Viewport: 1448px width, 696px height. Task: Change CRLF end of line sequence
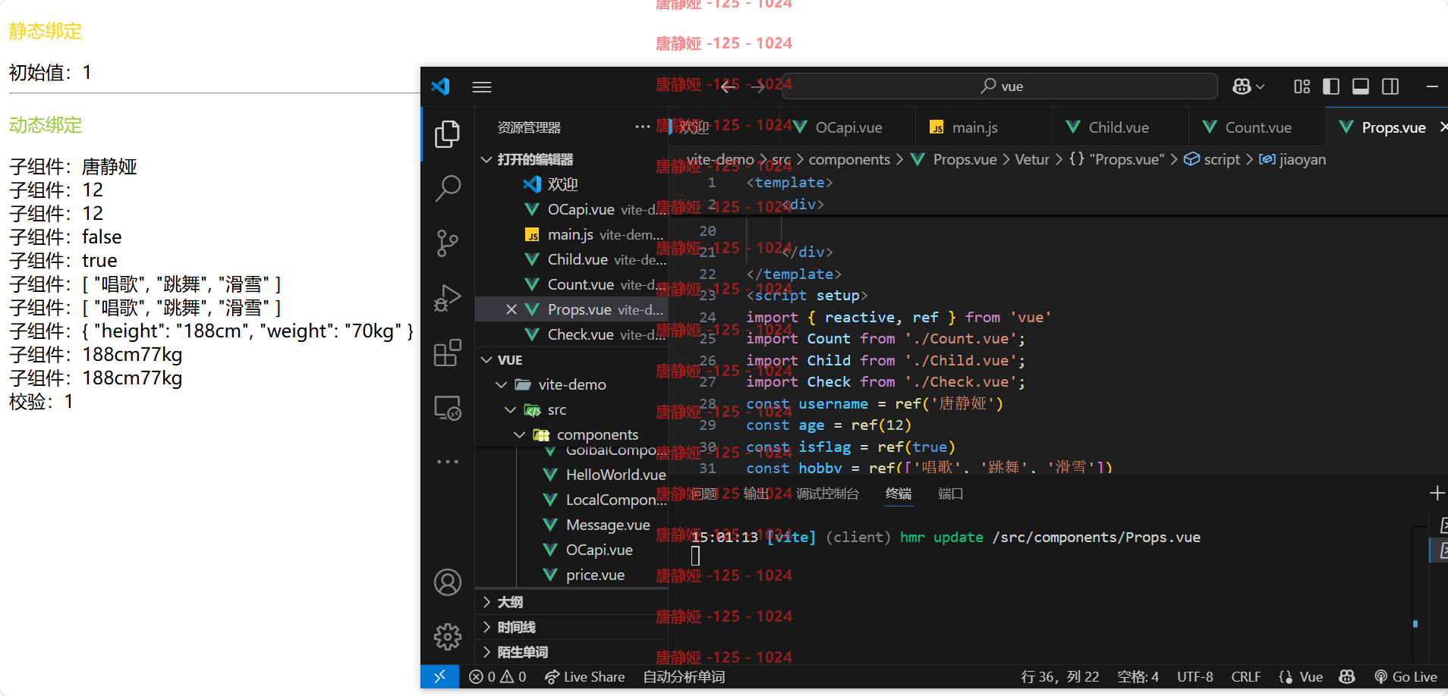point(1245,676)
